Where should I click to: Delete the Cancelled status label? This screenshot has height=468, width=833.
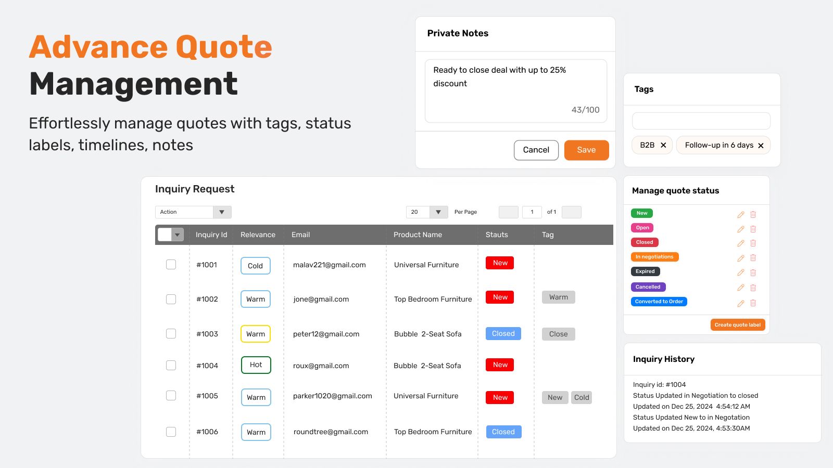(x=753, y=288)
